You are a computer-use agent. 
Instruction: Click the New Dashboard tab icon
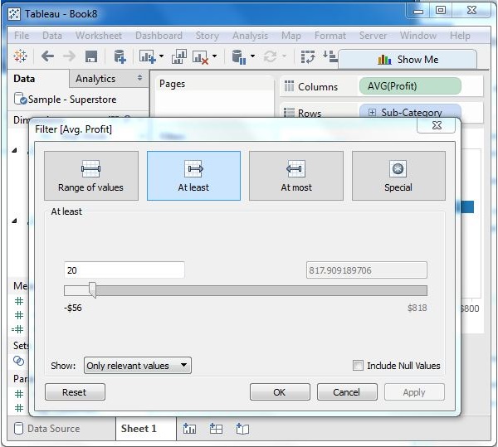click(x=216, y=429)
